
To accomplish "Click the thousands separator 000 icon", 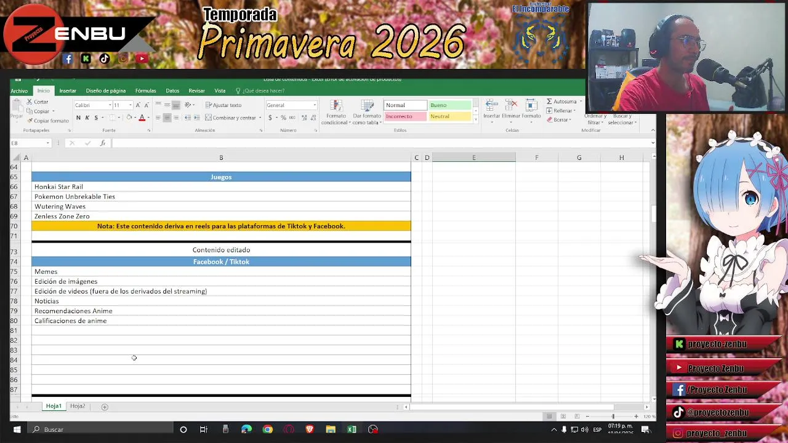I will [x=292, y=118].
